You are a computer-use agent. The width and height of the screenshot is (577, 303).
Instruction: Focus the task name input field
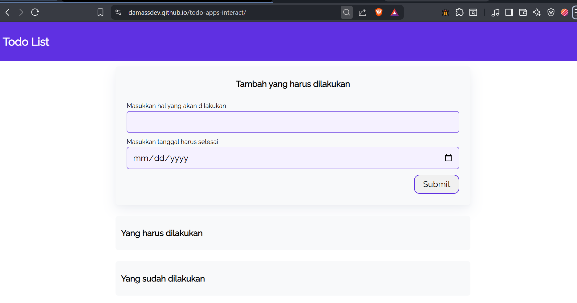[293, 122]
